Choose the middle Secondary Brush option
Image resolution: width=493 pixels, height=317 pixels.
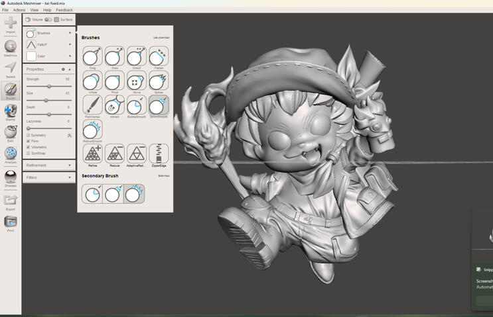pos(113,194)
